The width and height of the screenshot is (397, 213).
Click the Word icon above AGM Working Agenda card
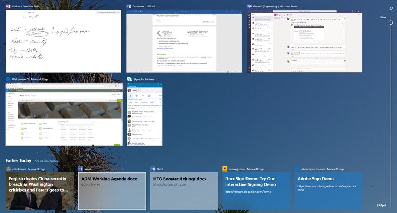point(80,169)
